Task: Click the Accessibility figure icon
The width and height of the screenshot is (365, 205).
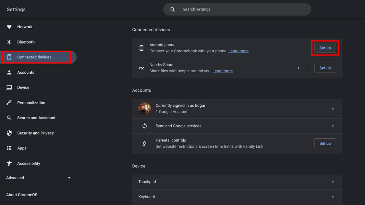Action: pyautogui.click(x=9, y=163)
